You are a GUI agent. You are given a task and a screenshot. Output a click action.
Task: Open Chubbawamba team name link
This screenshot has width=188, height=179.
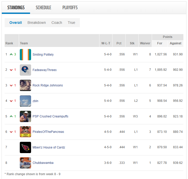(43, 163)
